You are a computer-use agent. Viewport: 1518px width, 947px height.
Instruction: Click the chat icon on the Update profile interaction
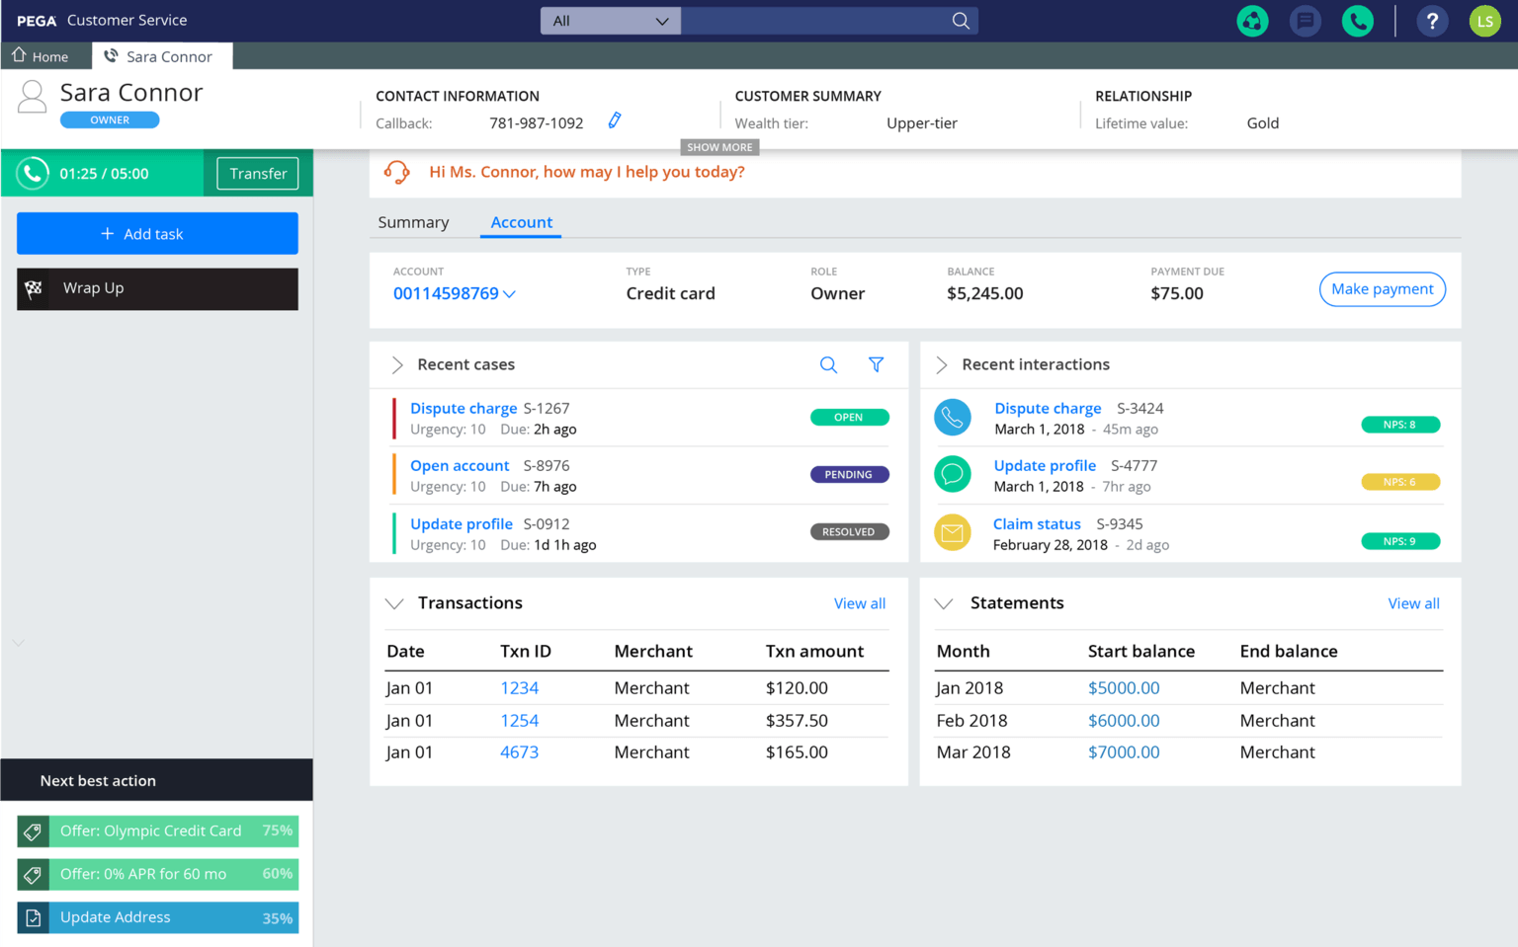[x=952, y=474]
